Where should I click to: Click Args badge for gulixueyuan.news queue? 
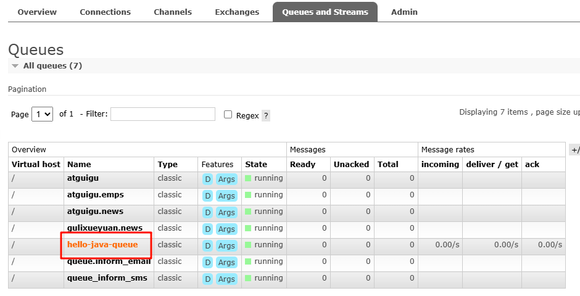pos(226,229)
